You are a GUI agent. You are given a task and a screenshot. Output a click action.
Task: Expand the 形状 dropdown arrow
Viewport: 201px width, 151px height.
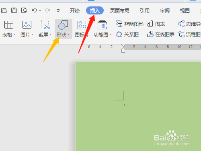pyautogui.click(x=68, y=35)
